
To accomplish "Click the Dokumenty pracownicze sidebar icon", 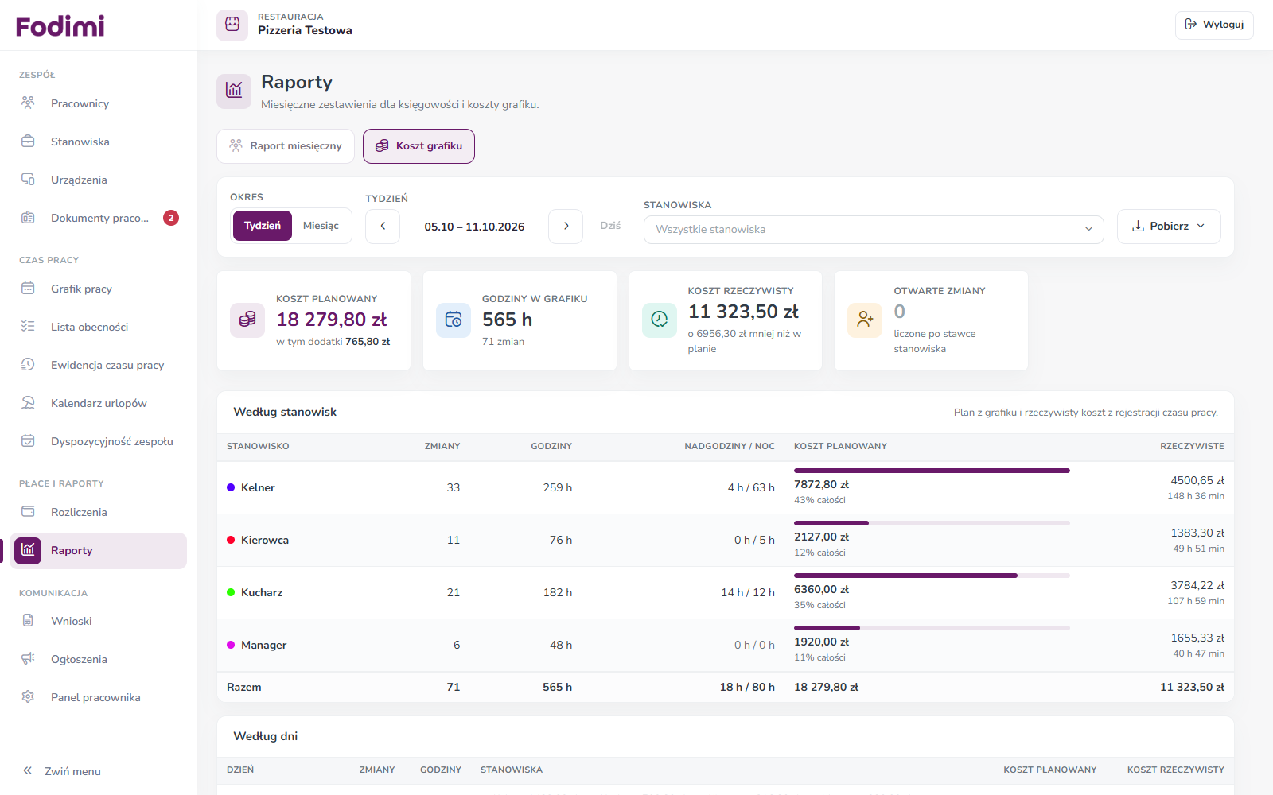I will click(x=28, y=218).
